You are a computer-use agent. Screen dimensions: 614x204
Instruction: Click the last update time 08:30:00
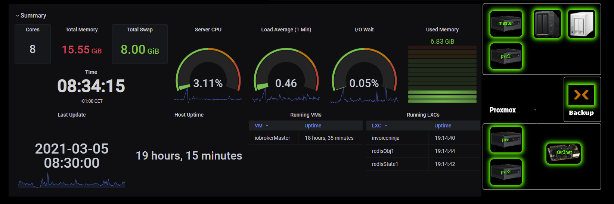click(x=72, y=163)
